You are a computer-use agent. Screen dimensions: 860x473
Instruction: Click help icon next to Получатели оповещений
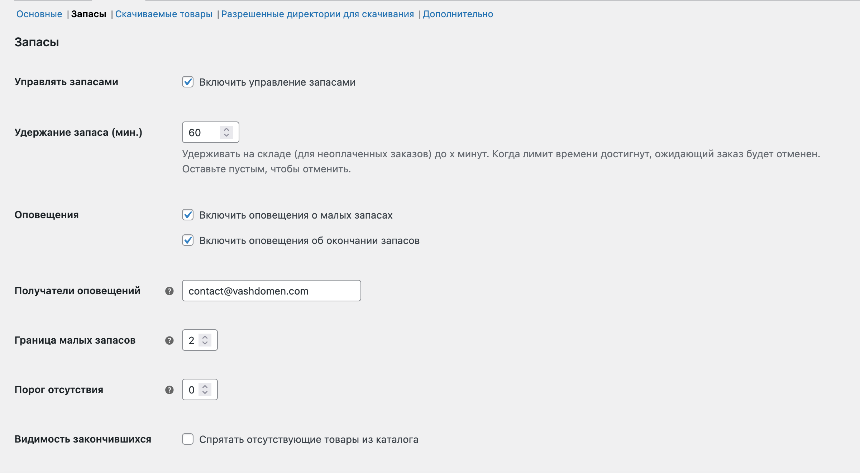pos(169,291)
